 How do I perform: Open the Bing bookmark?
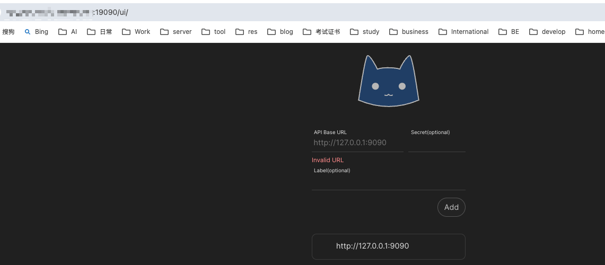36,32
